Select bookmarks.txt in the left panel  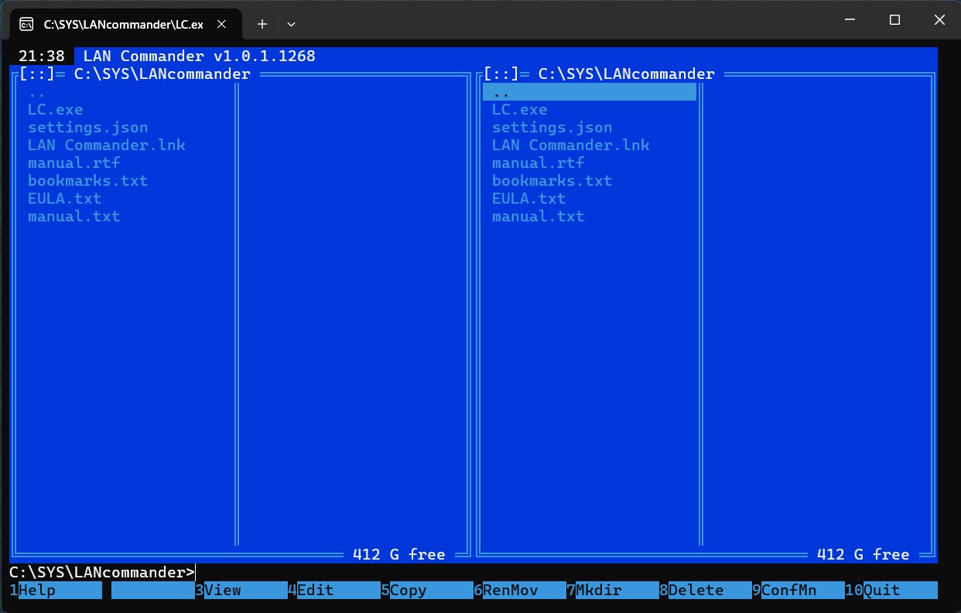(x=88, y=181)
